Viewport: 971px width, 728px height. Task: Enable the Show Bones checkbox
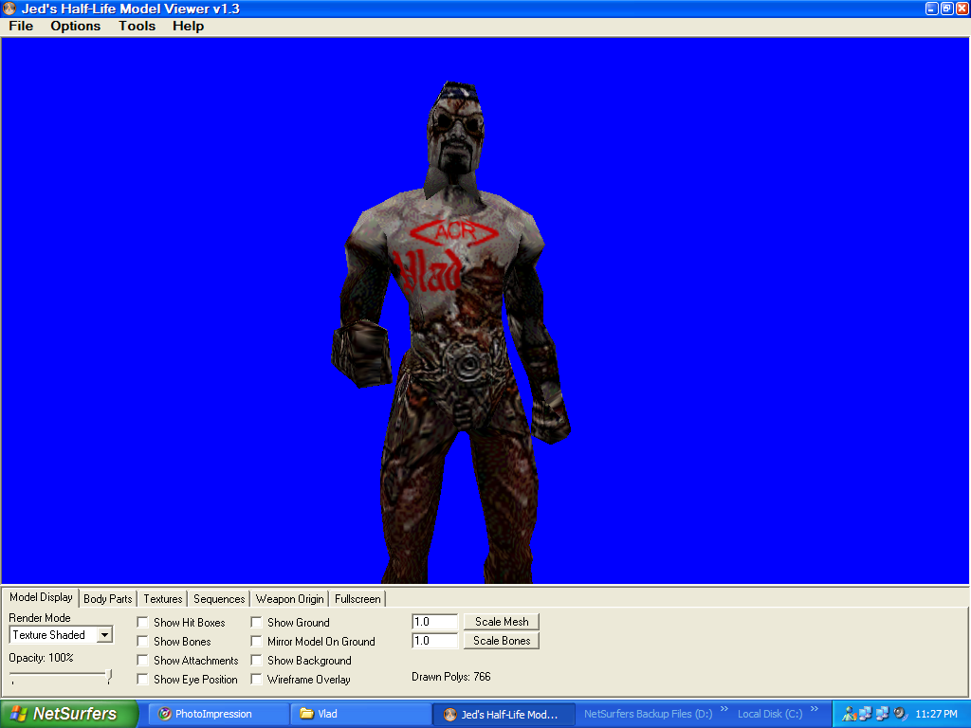[x=142, y=642]
